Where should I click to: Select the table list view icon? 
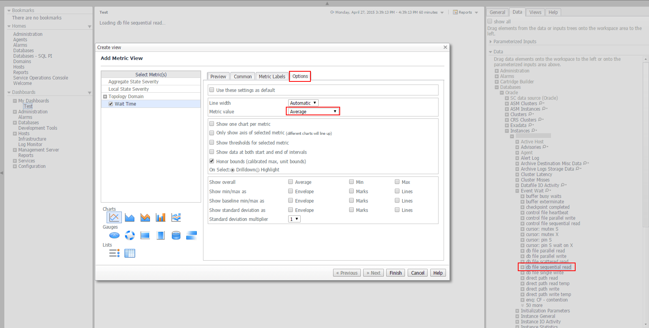pos(130,253)
